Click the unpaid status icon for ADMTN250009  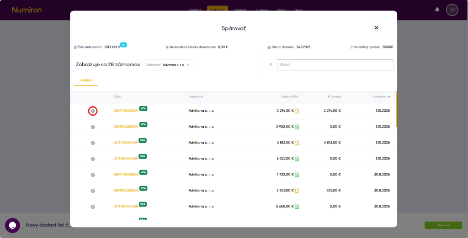(297, 111)
